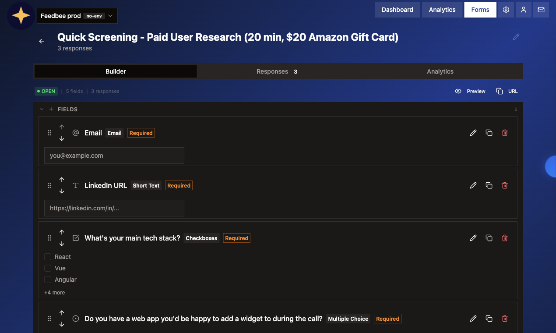Check the Angular checkbox
This screenshot has width=556, height=333.
tap(48, 280)
